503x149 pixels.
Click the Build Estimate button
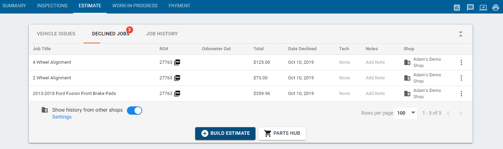(225, 133)
